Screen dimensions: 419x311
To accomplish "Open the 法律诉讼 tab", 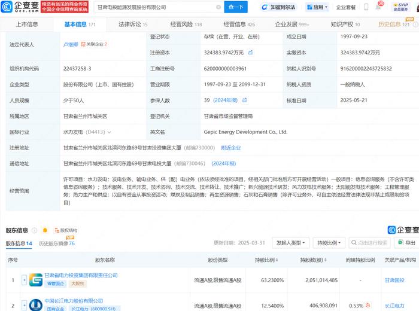I will click(133, 25).
